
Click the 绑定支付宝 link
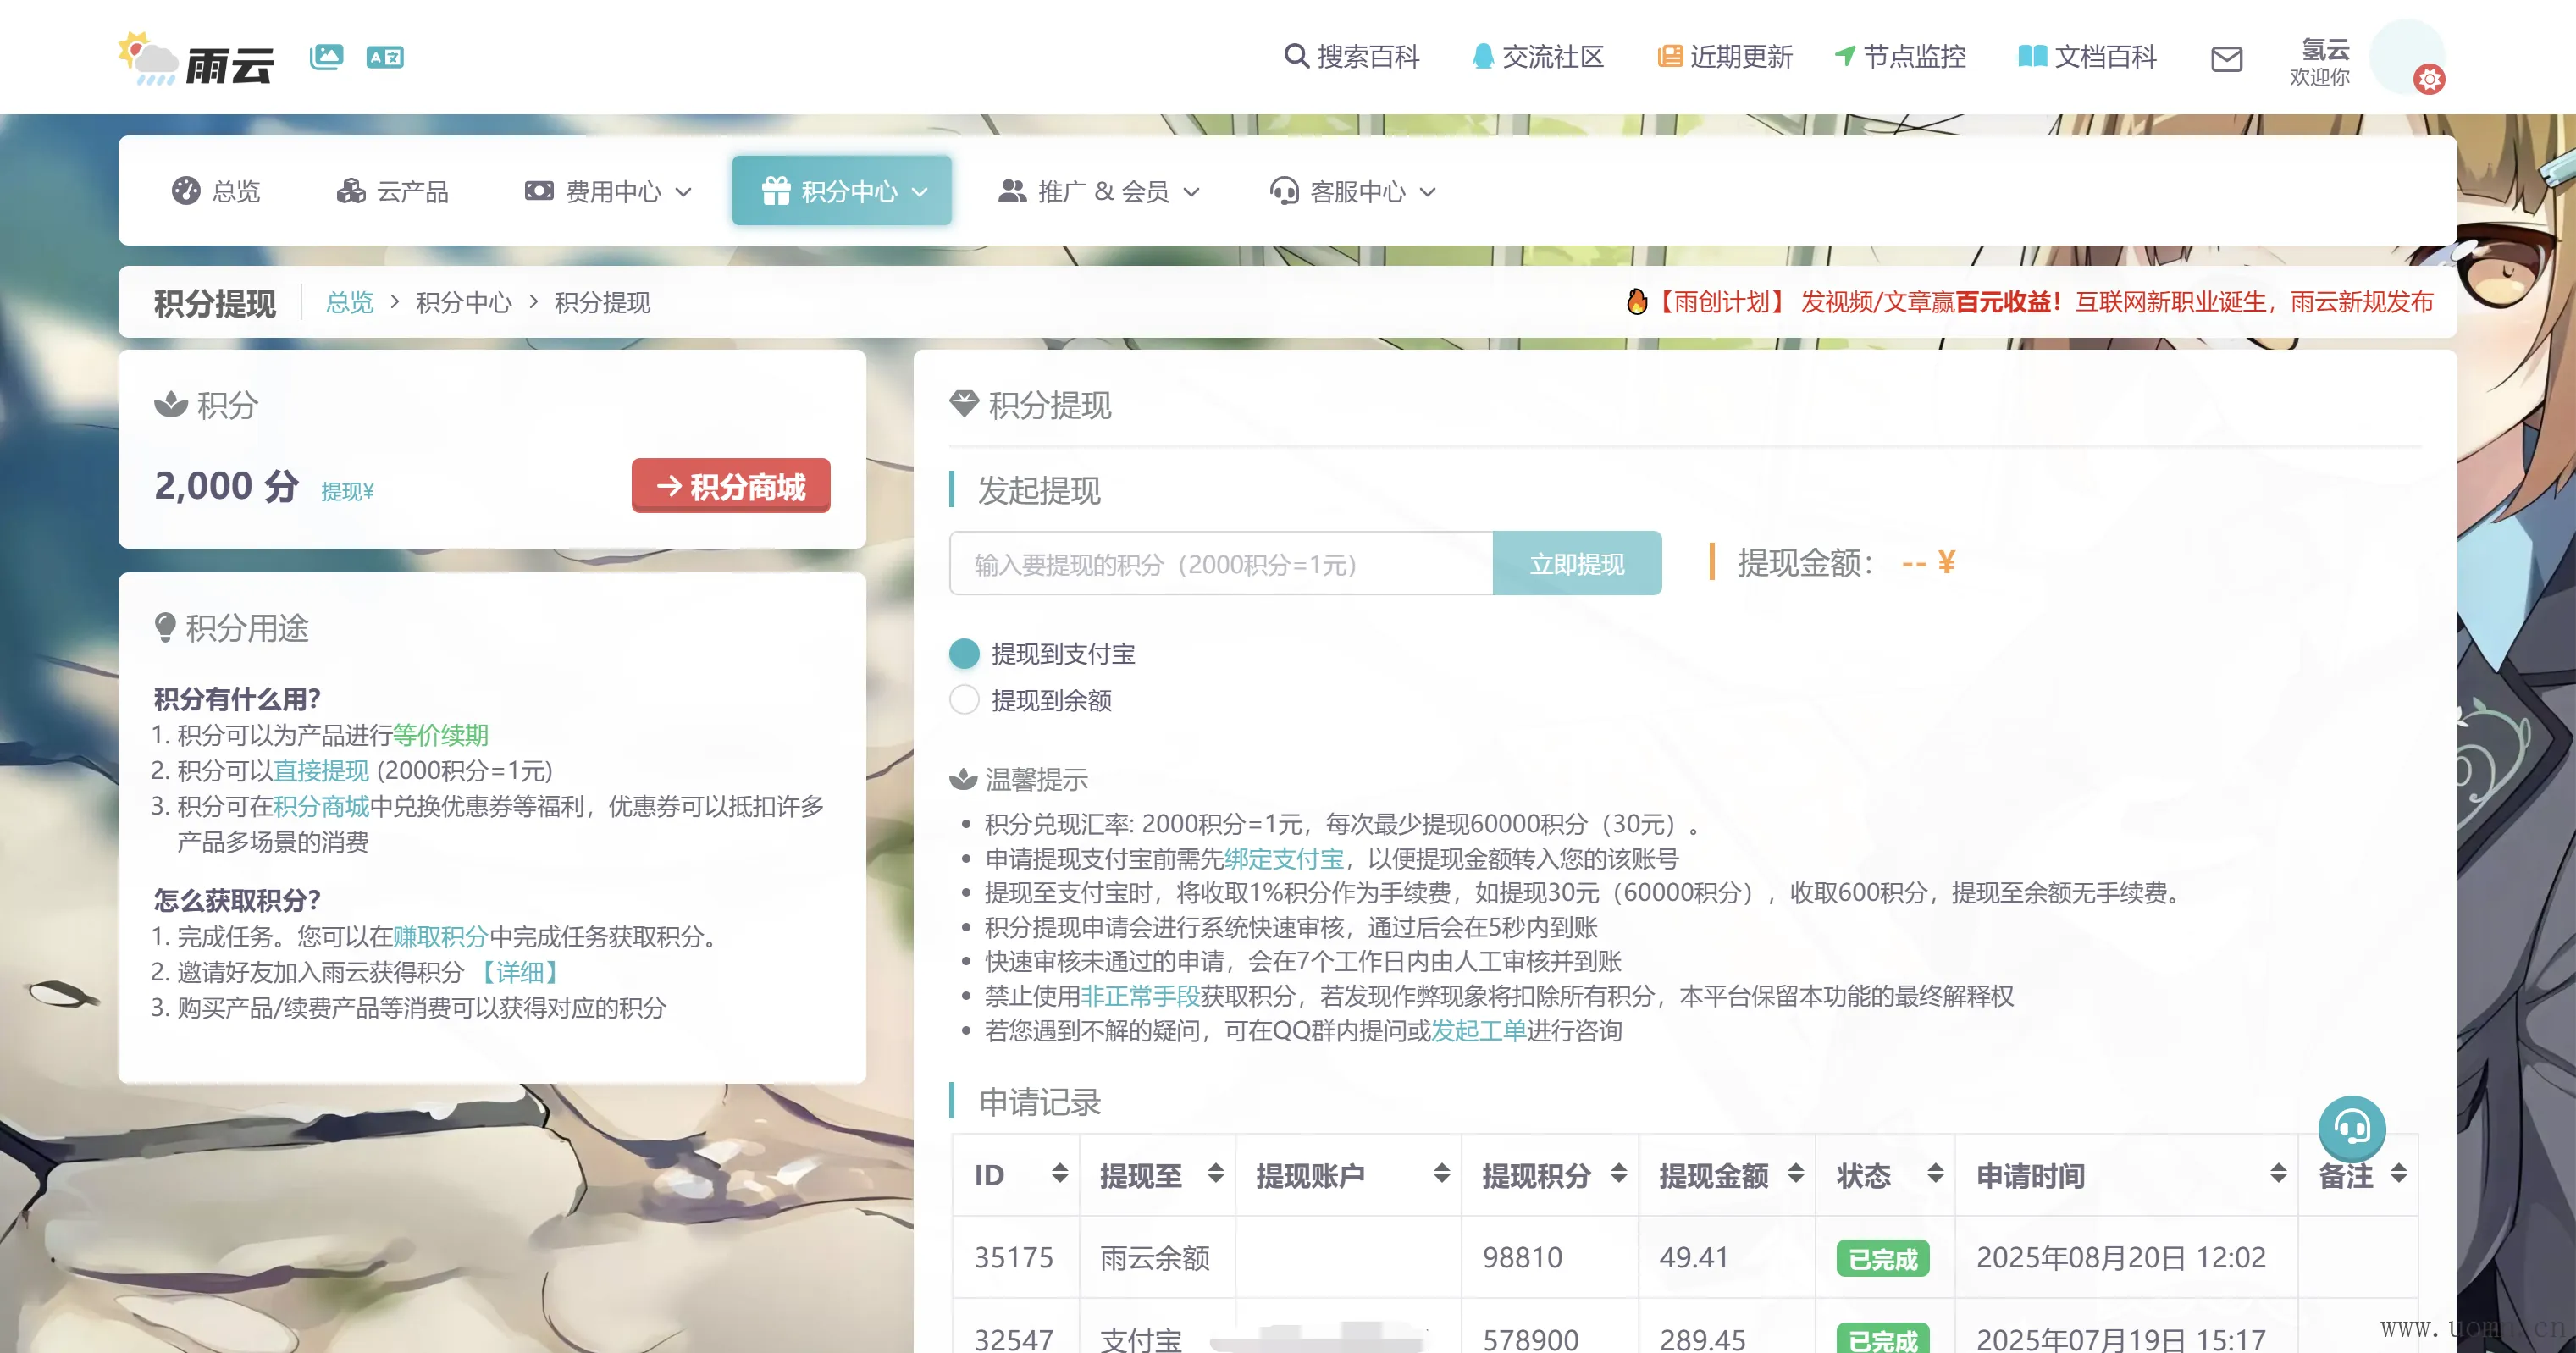click(x=1283, y=859)
